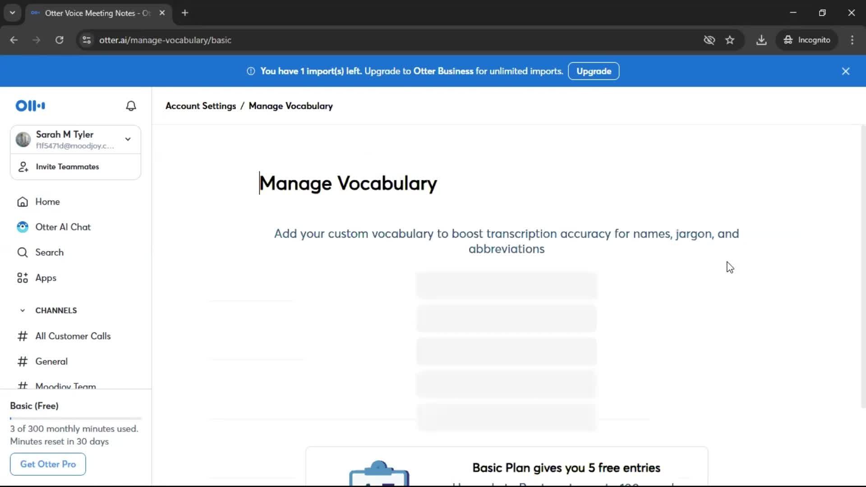The image size is (866, 487).
Task: Expand the Sarah M Tyler account dropdown
Action: pos(128,139)
